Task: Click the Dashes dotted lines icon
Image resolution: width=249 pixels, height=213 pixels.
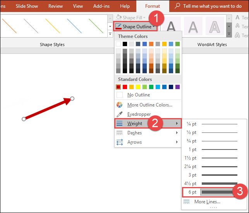Action: pyautogui.click(x=119, y=132)
